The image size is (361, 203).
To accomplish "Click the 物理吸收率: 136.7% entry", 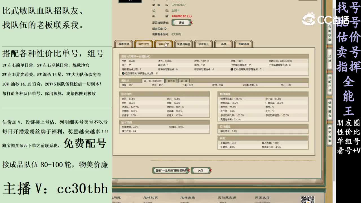I will pos(231,99).
